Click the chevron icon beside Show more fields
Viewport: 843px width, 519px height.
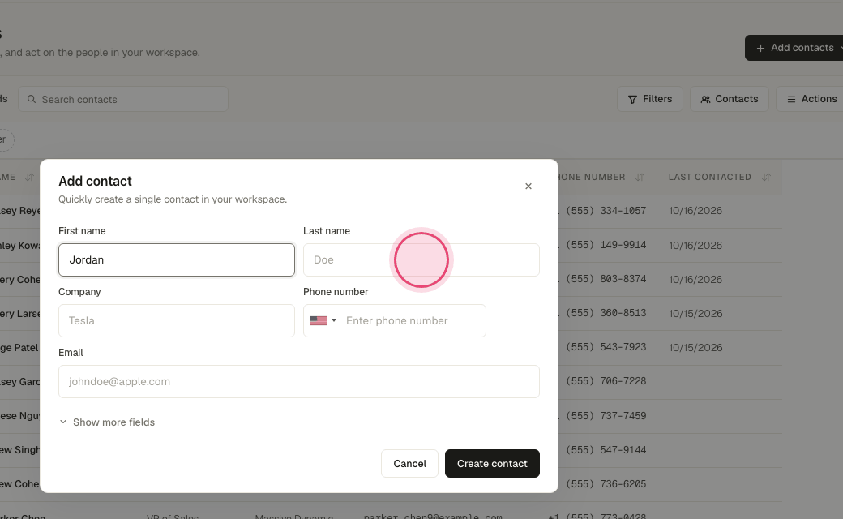(63, 422)
